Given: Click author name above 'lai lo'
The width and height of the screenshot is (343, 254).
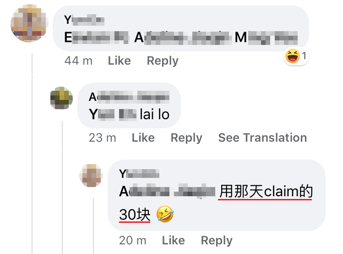Looking at the screenshot, I should (129, 97).
